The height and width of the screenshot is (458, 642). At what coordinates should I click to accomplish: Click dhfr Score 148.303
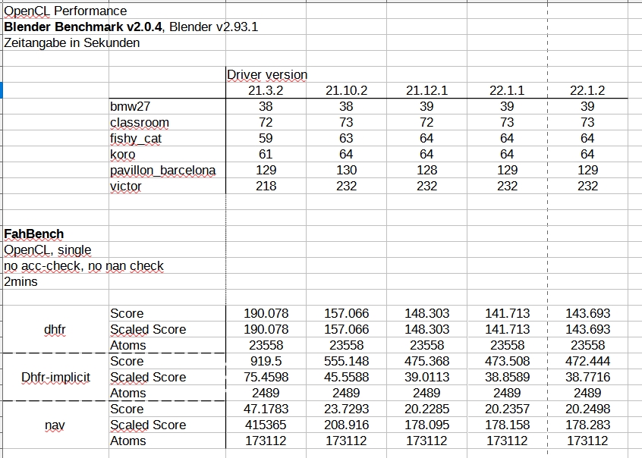[426, 313]
